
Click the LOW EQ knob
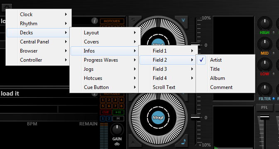tap(265, 65)
